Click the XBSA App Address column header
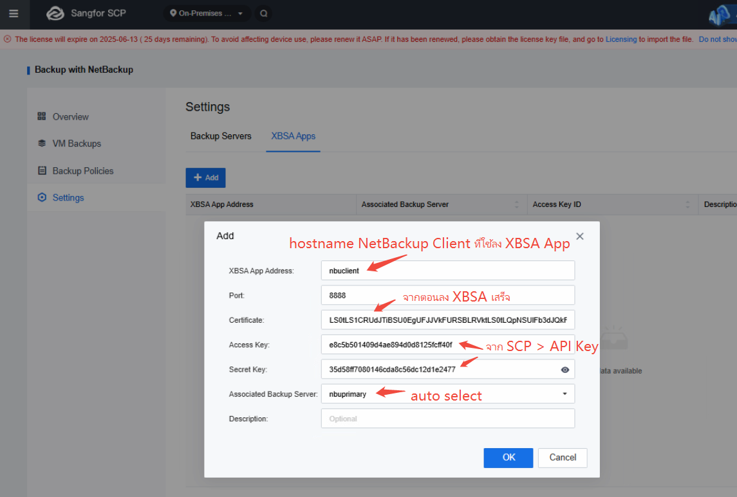 pyautogui.click(x=222, y=204)
